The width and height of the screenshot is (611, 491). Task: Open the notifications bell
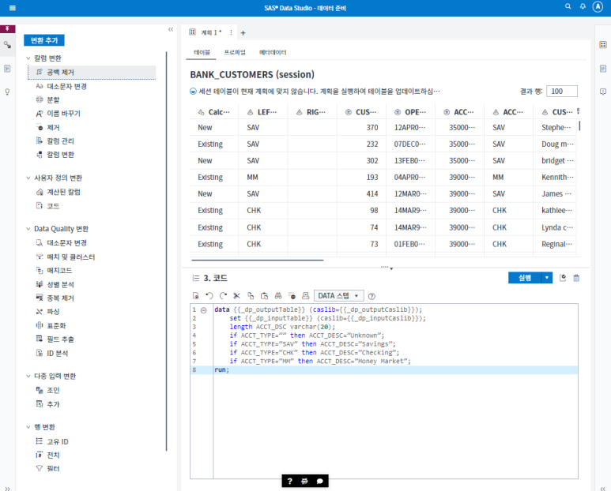point(583,6)
